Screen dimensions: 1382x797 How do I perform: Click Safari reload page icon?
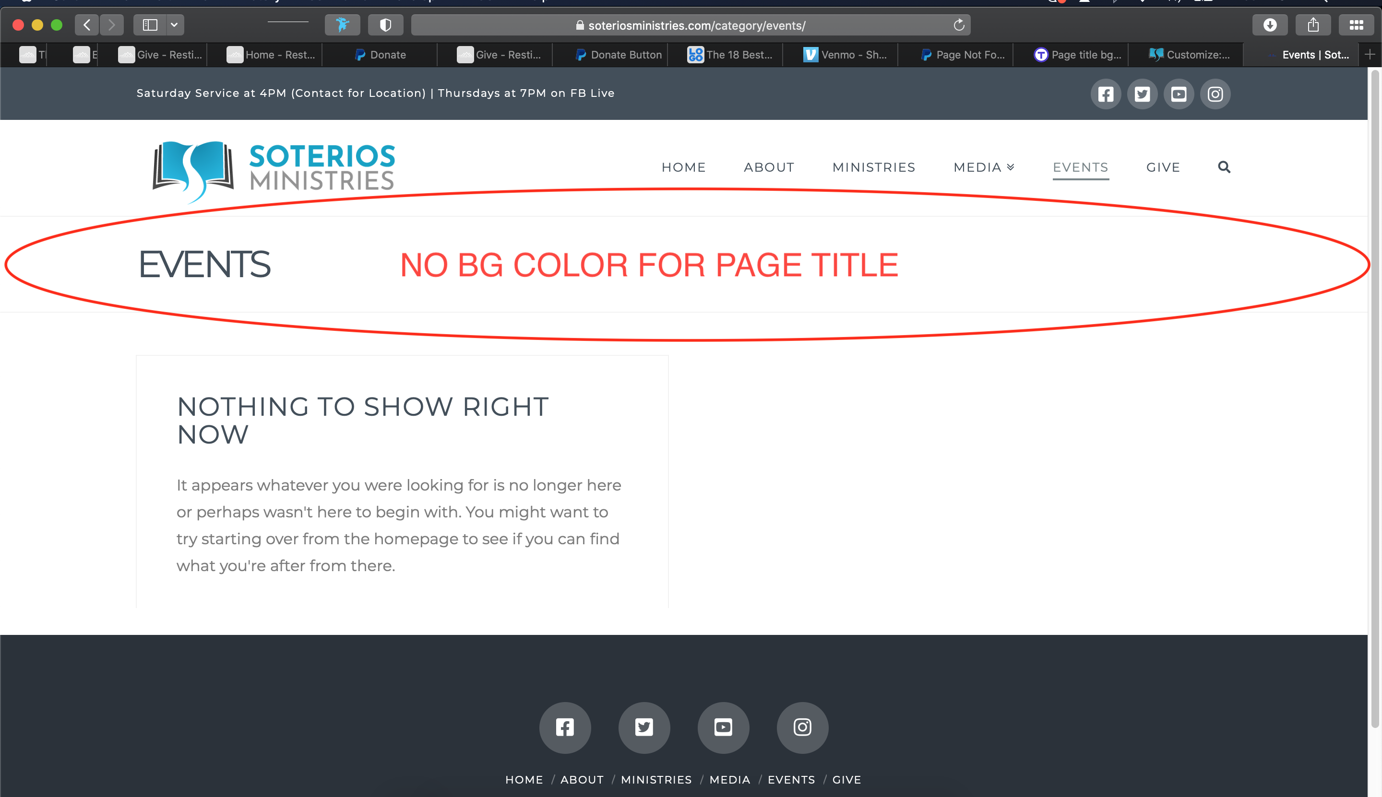pos(959,25)
